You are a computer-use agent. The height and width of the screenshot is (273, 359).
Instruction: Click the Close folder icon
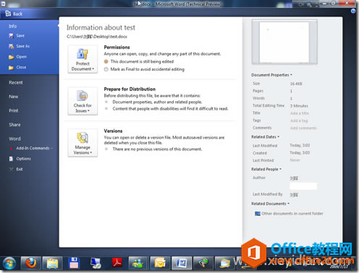tap(11, 67)
